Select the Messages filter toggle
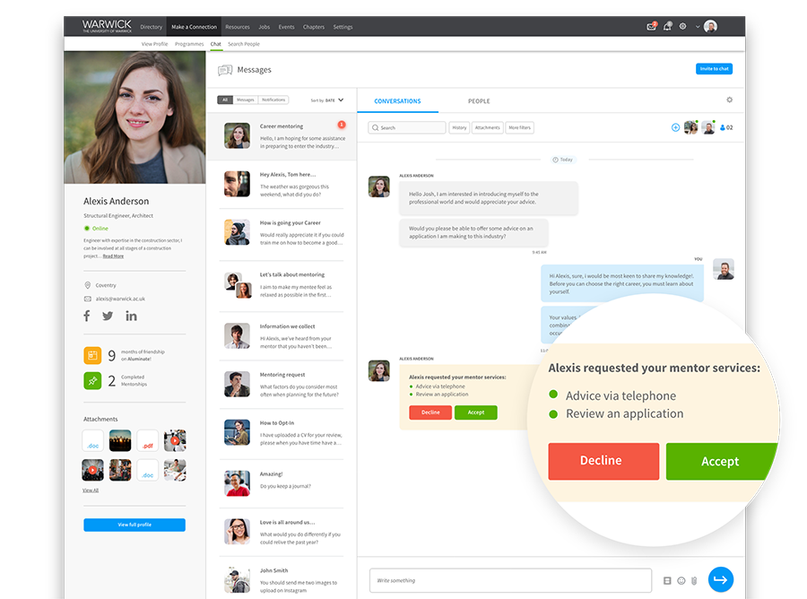This screenshot has height=599, width=807. (246, 100)
